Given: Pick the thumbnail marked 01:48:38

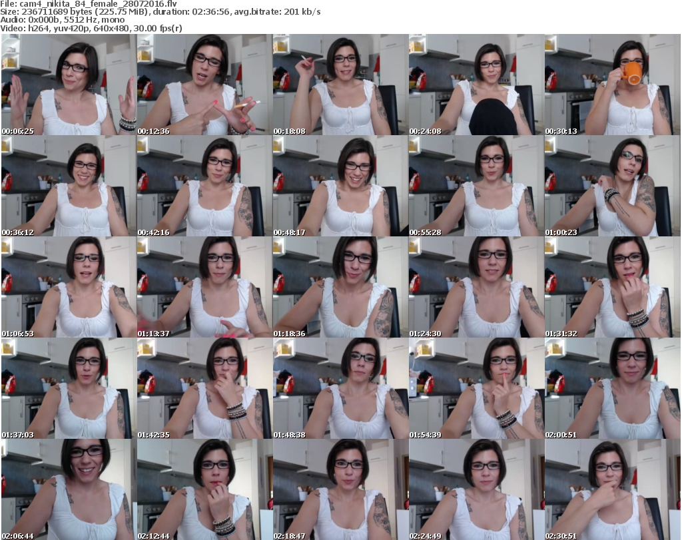Looking at the screenshot, I should click(340, 388).
